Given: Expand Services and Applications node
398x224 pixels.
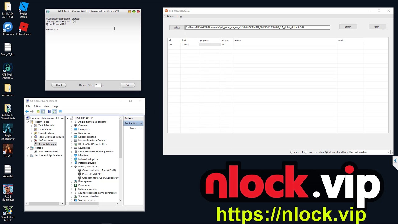Looking at the screenshot, I should [28, 155].
